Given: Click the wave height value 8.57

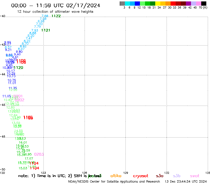Looking at the screenshot, I should click(x=8, y=47).
